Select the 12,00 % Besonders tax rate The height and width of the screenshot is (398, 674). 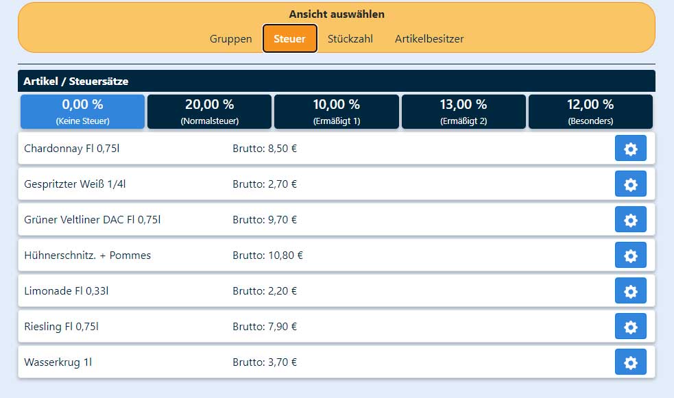[x=590, y=112]
